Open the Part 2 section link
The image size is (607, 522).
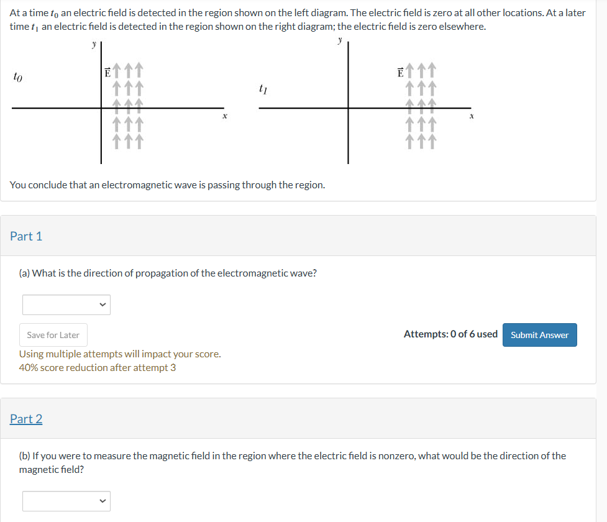(x=26, y=419)
